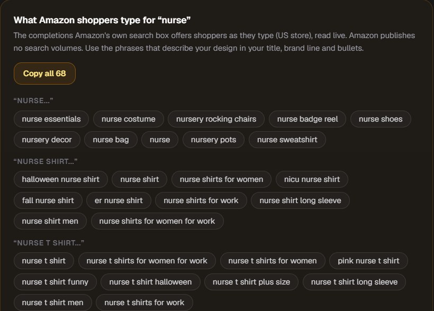Select the fall nurse shirt chip

(48, 200)
